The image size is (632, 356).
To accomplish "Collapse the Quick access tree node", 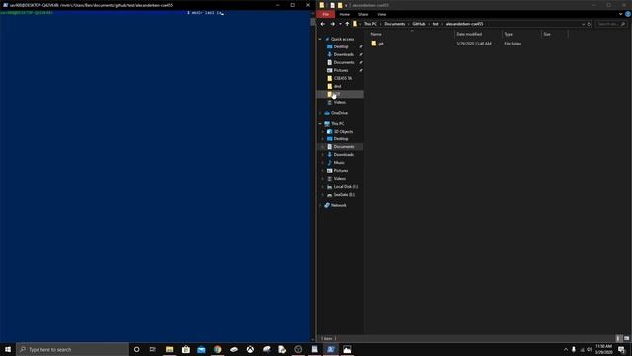I will (320, 40).
